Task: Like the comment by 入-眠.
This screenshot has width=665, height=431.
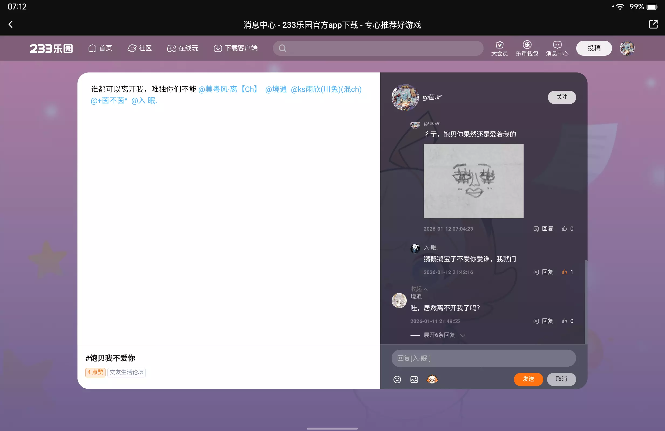Action: click(x=564, y=272)
